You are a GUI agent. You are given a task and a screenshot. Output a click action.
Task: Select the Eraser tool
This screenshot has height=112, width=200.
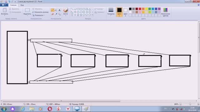coord(52,14)
